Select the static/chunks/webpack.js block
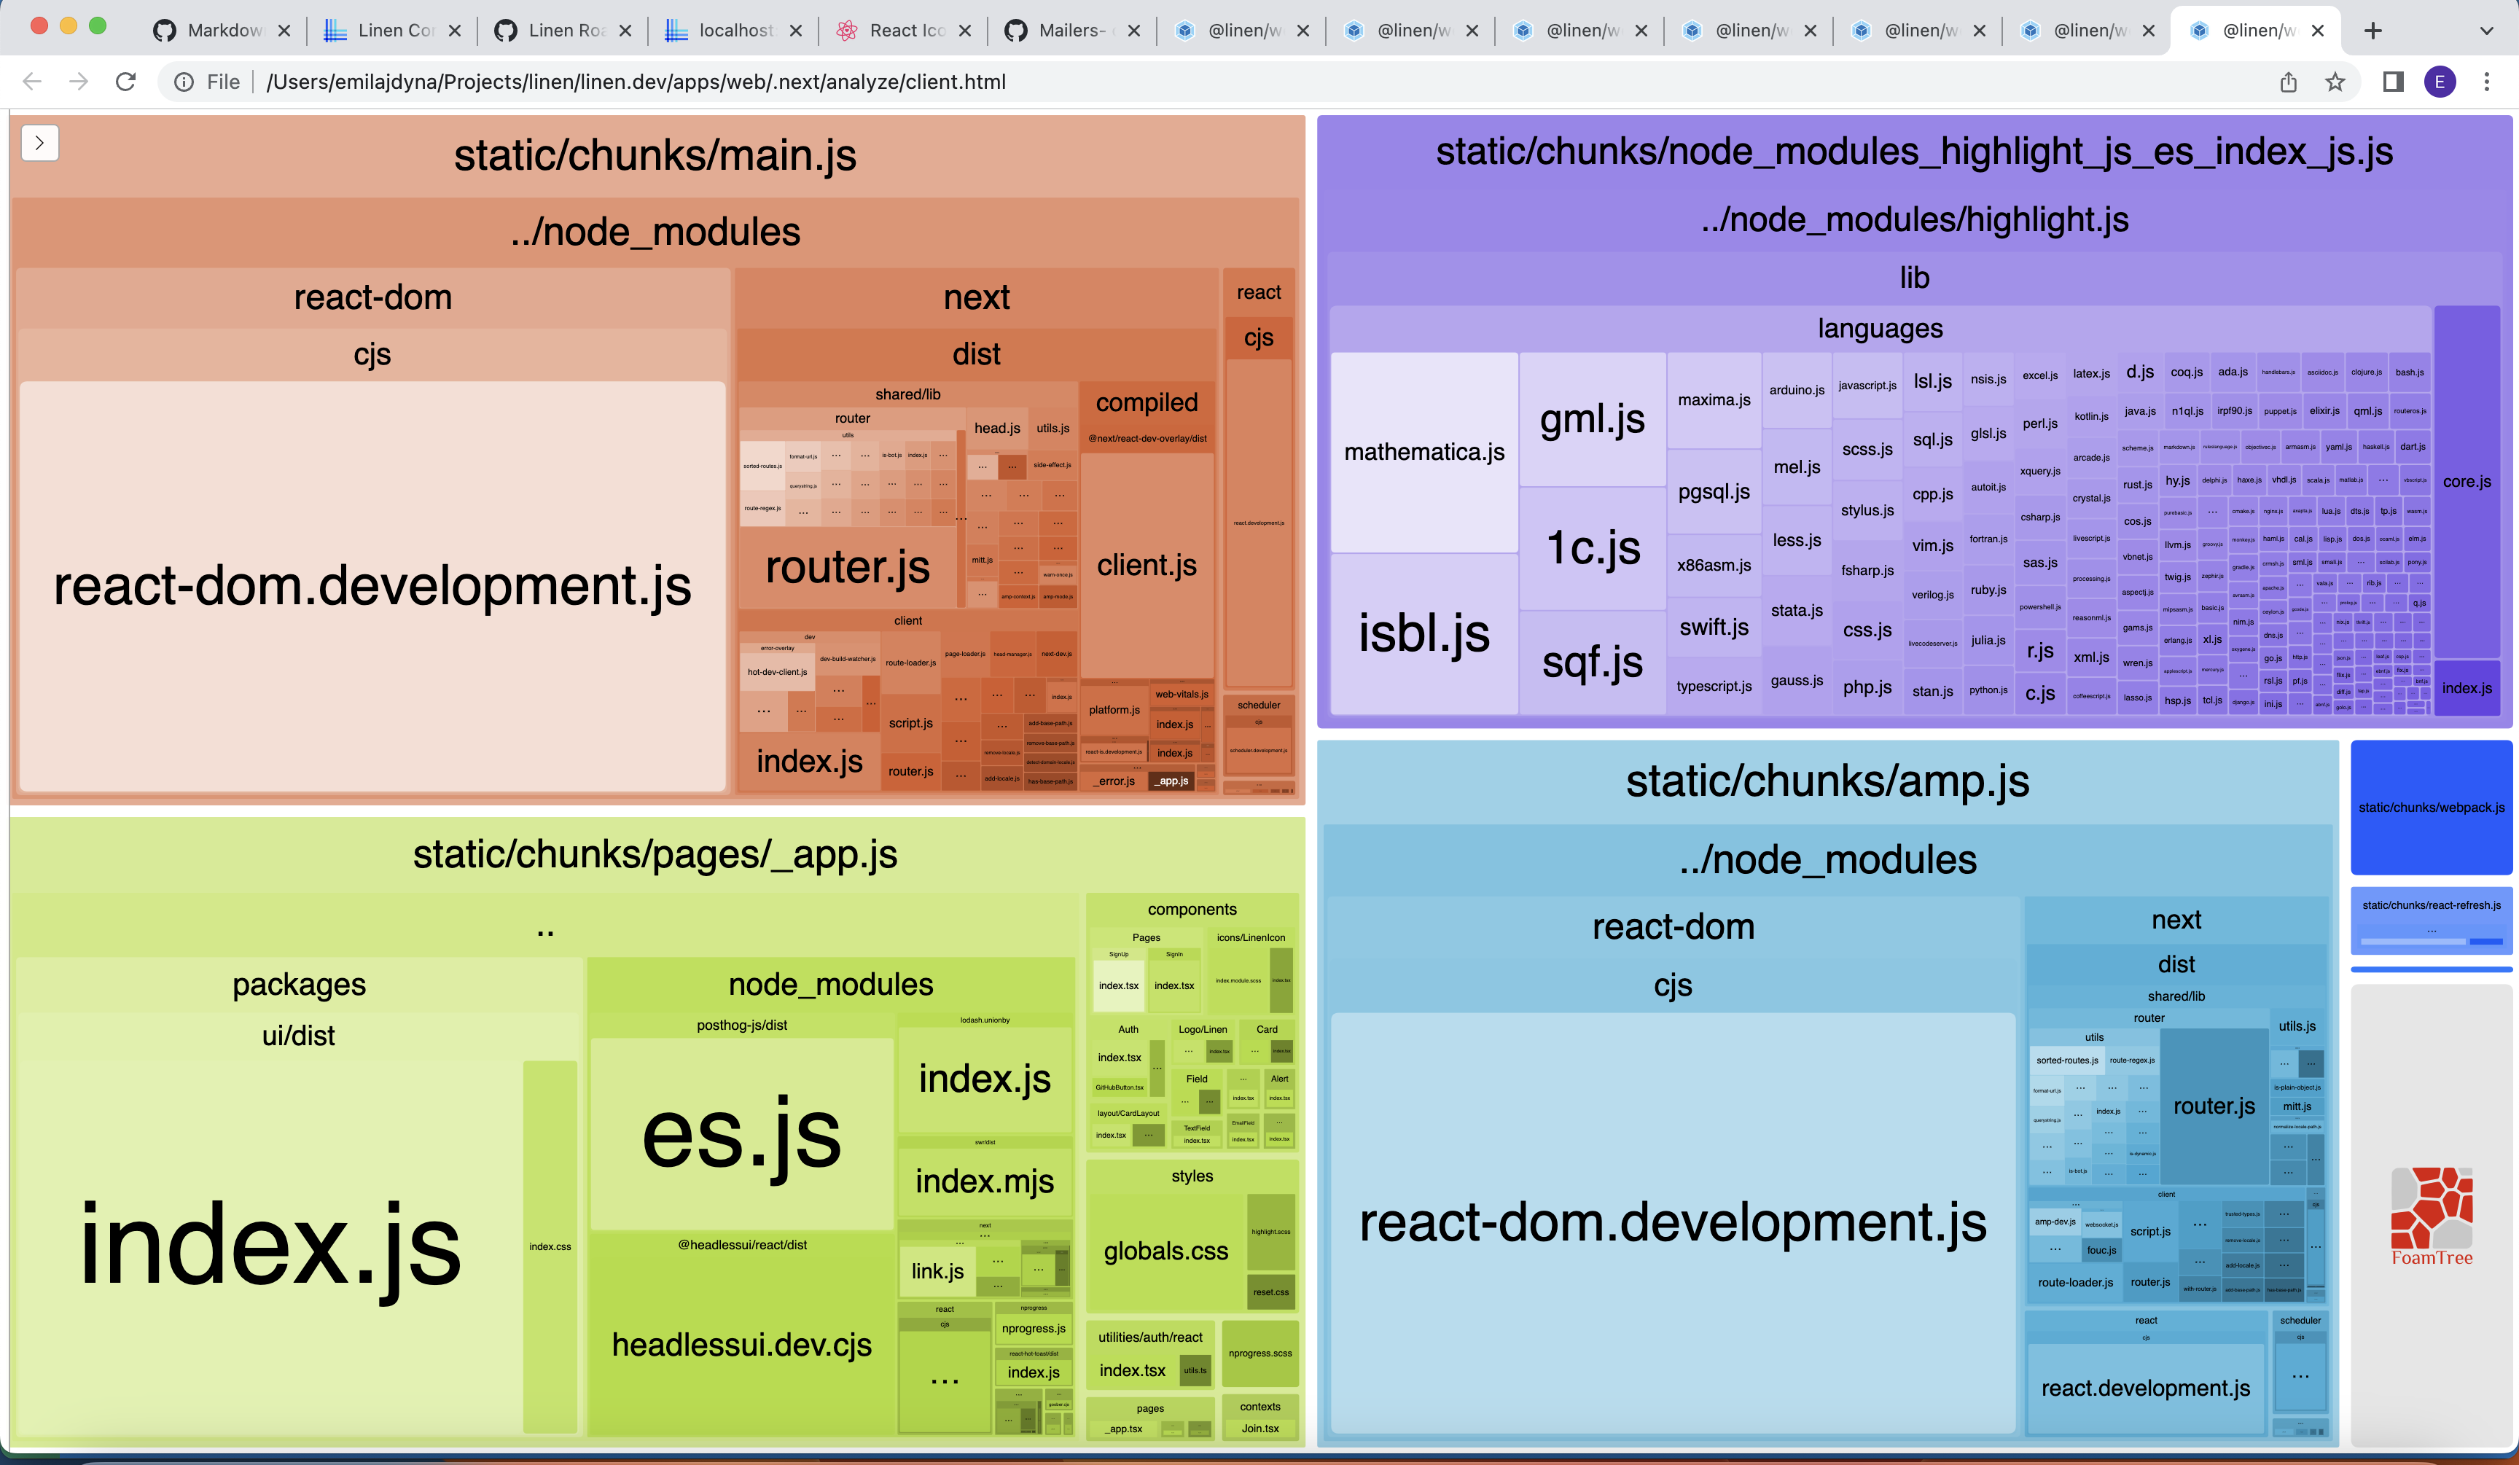This screenshot has height=1465, width=2519. point(2431,808)
